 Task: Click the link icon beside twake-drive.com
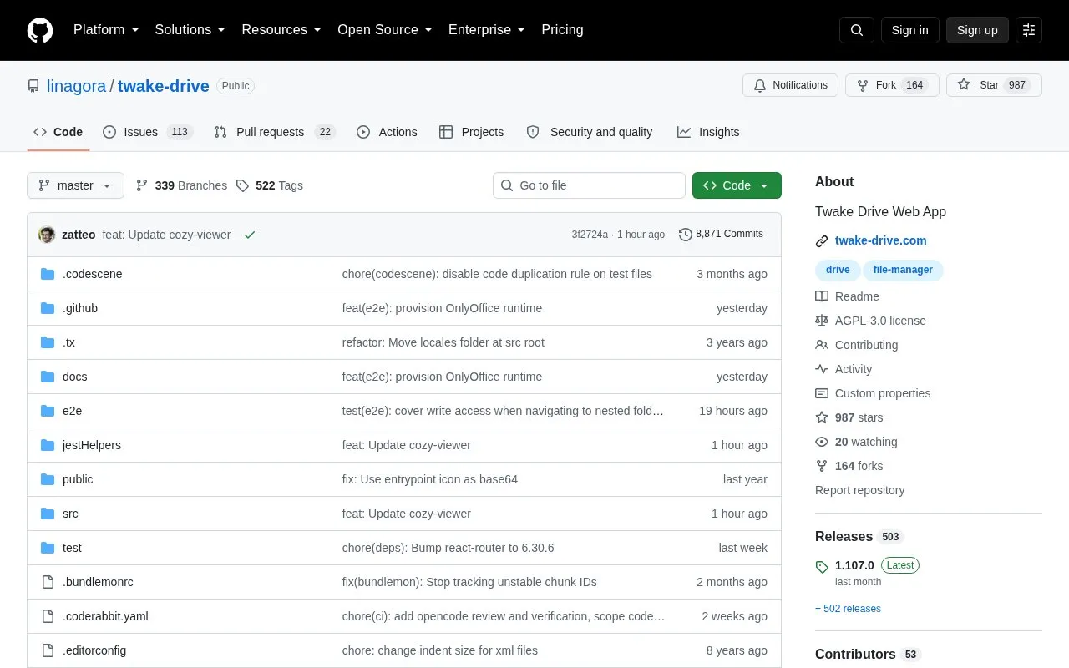(x=822, y=241)
